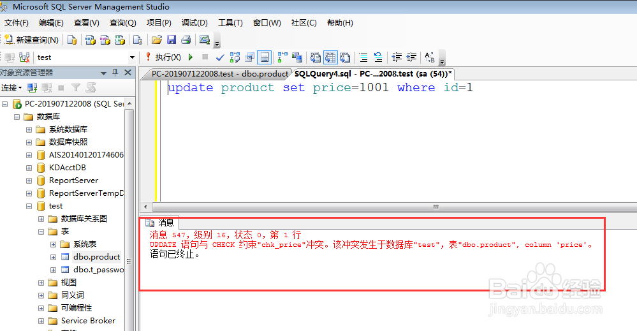Close the Object Explorer panel
The height and width of the screenshot is (331, 637).
pyautogui.click(x=128, y=73)
